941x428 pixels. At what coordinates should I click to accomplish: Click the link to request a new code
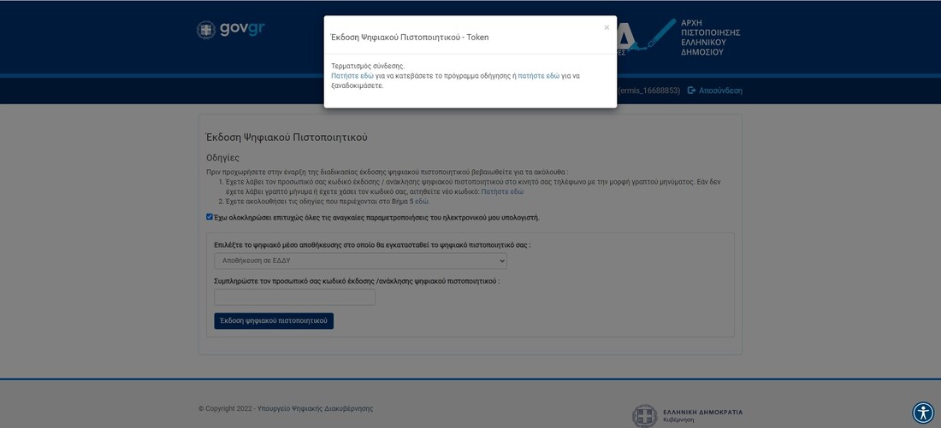pyautogui.click(x=502, y=192)
